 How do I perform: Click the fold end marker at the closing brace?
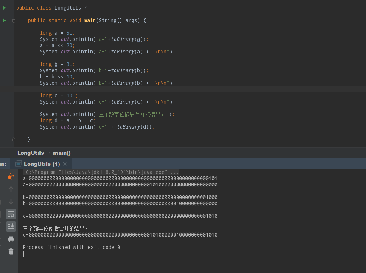[x=14, y=140]
